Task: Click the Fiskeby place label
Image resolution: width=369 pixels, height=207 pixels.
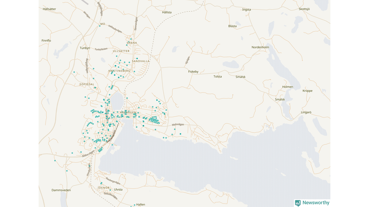Action: pos(193,72)
